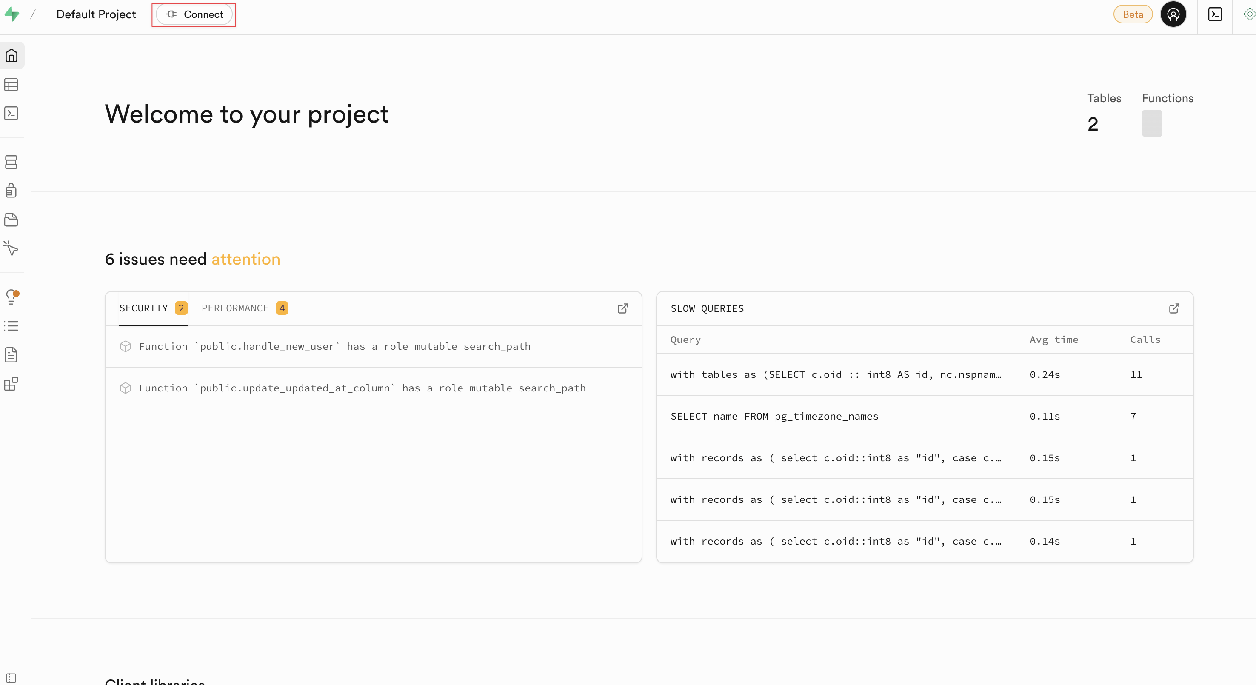
Task: Open advisor issues external link icon
Action: pyautogui.click(x=622, y=308)
